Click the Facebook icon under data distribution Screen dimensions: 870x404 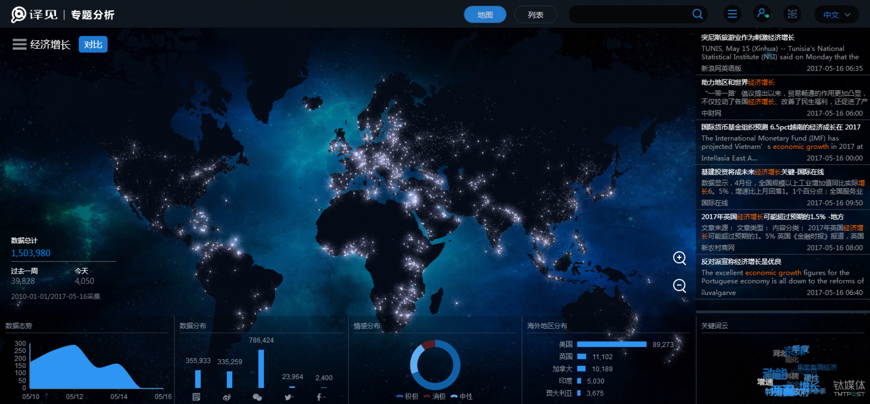pos(319,397)
